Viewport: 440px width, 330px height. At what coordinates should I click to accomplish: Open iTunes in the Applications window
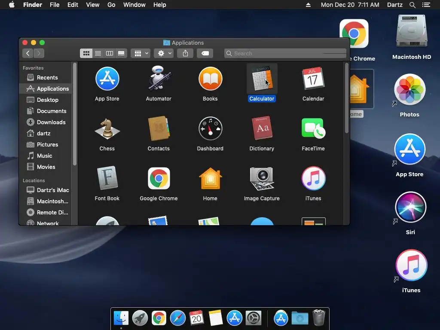313,178
